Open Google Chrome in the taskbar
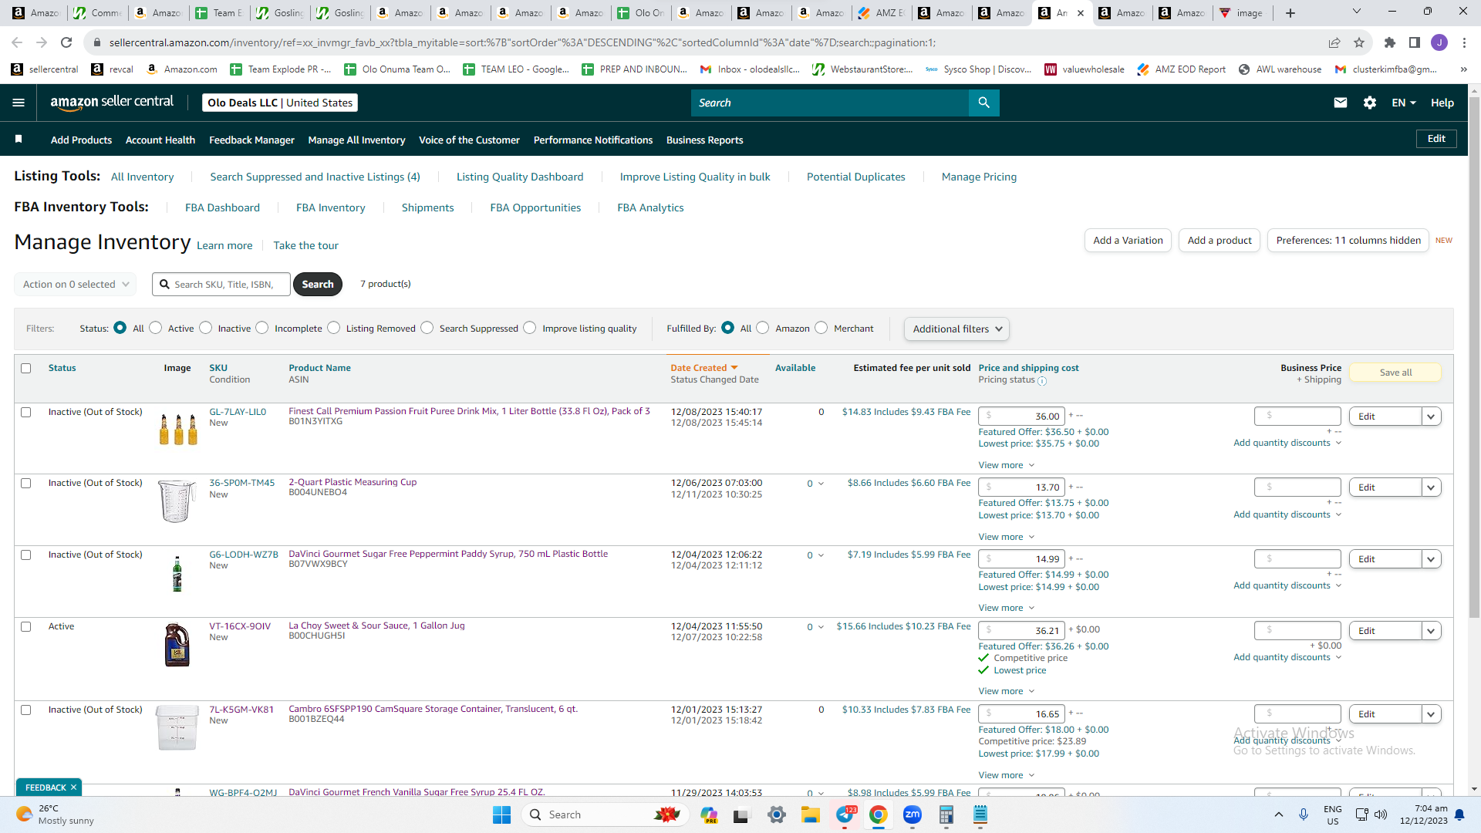 [878, 814]
